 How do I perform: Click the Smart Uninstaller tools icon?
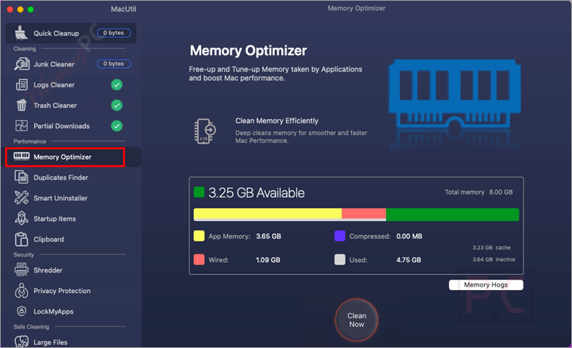point(21,197)
